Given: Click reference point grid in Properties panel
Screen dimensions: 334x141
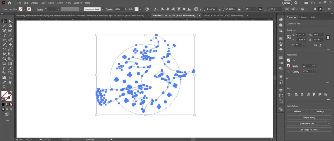Looking at the screenshot, I should click(x=289, y=37).
